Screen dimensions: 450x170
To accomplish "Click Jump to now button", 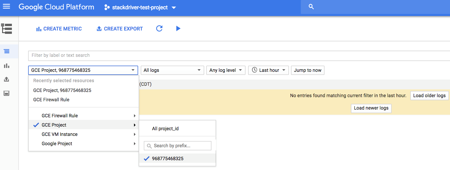I will pos(307,70).
